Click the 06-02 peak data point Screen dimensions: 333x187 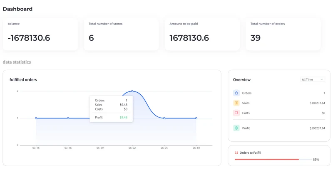[132, 91]
